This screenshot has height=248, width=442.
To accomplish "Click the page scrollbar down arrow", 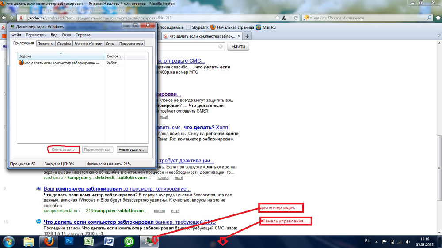I will [x=439, y=232].
